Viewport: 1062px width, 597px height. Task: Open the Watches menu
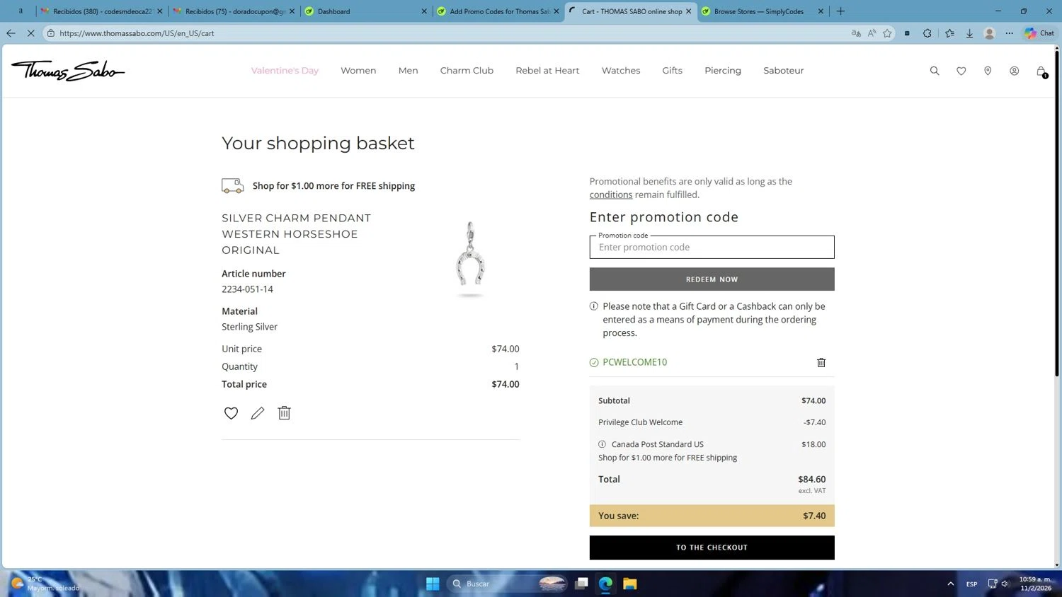(621, 71)
